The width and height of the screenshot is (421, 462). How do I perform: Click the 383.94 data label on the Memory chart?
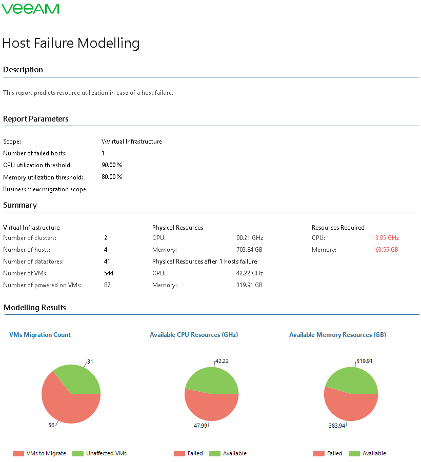click(x=336, y=426)
